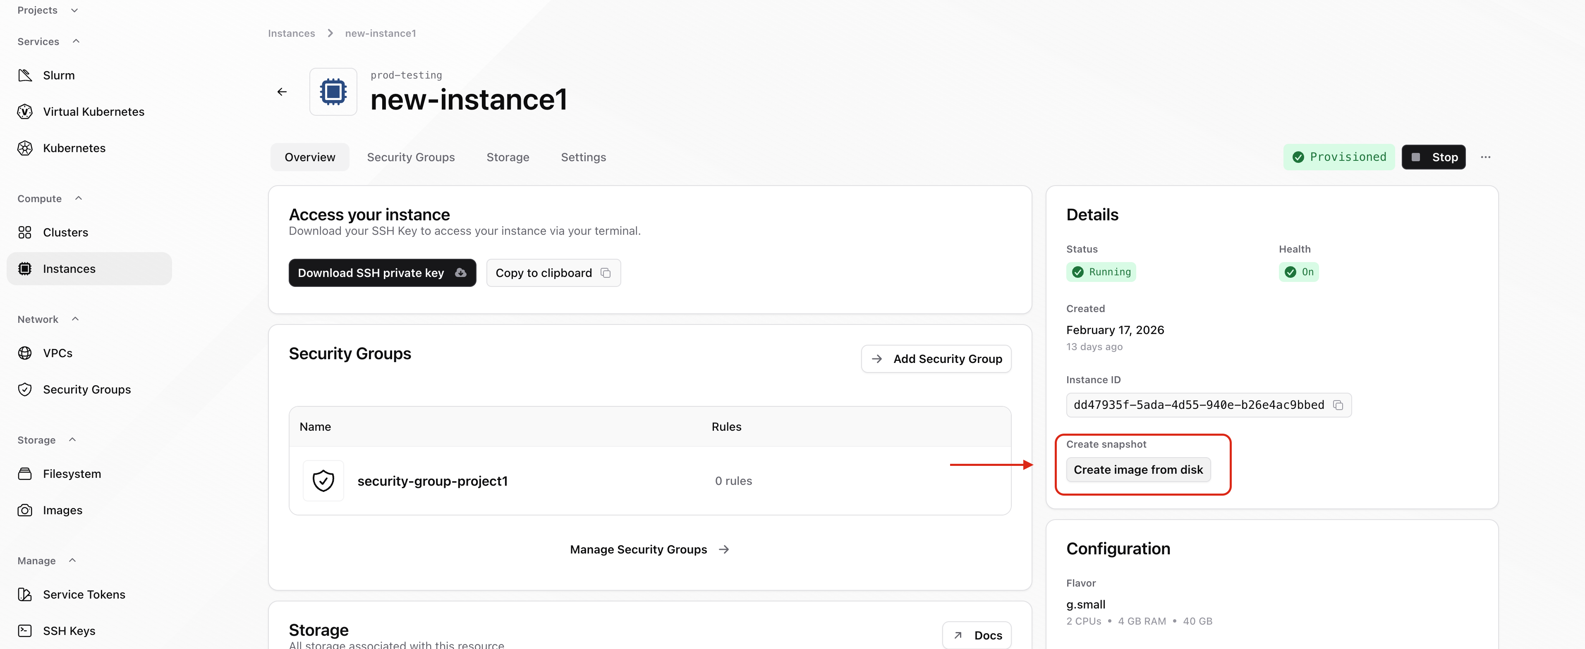Click the Instances breadcrumb link

(x=291, y=33)
